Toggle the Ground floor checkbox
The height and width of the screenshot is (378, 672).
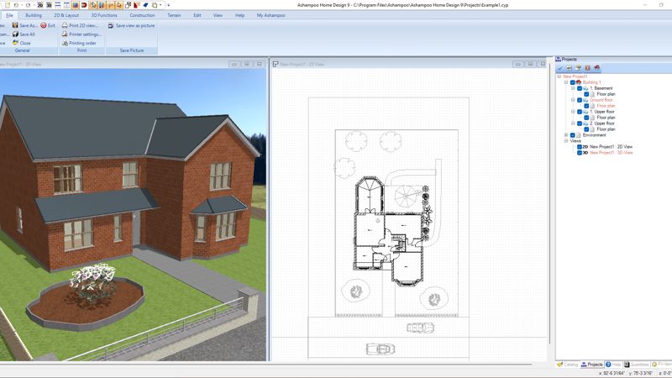(x=579, y=100)
